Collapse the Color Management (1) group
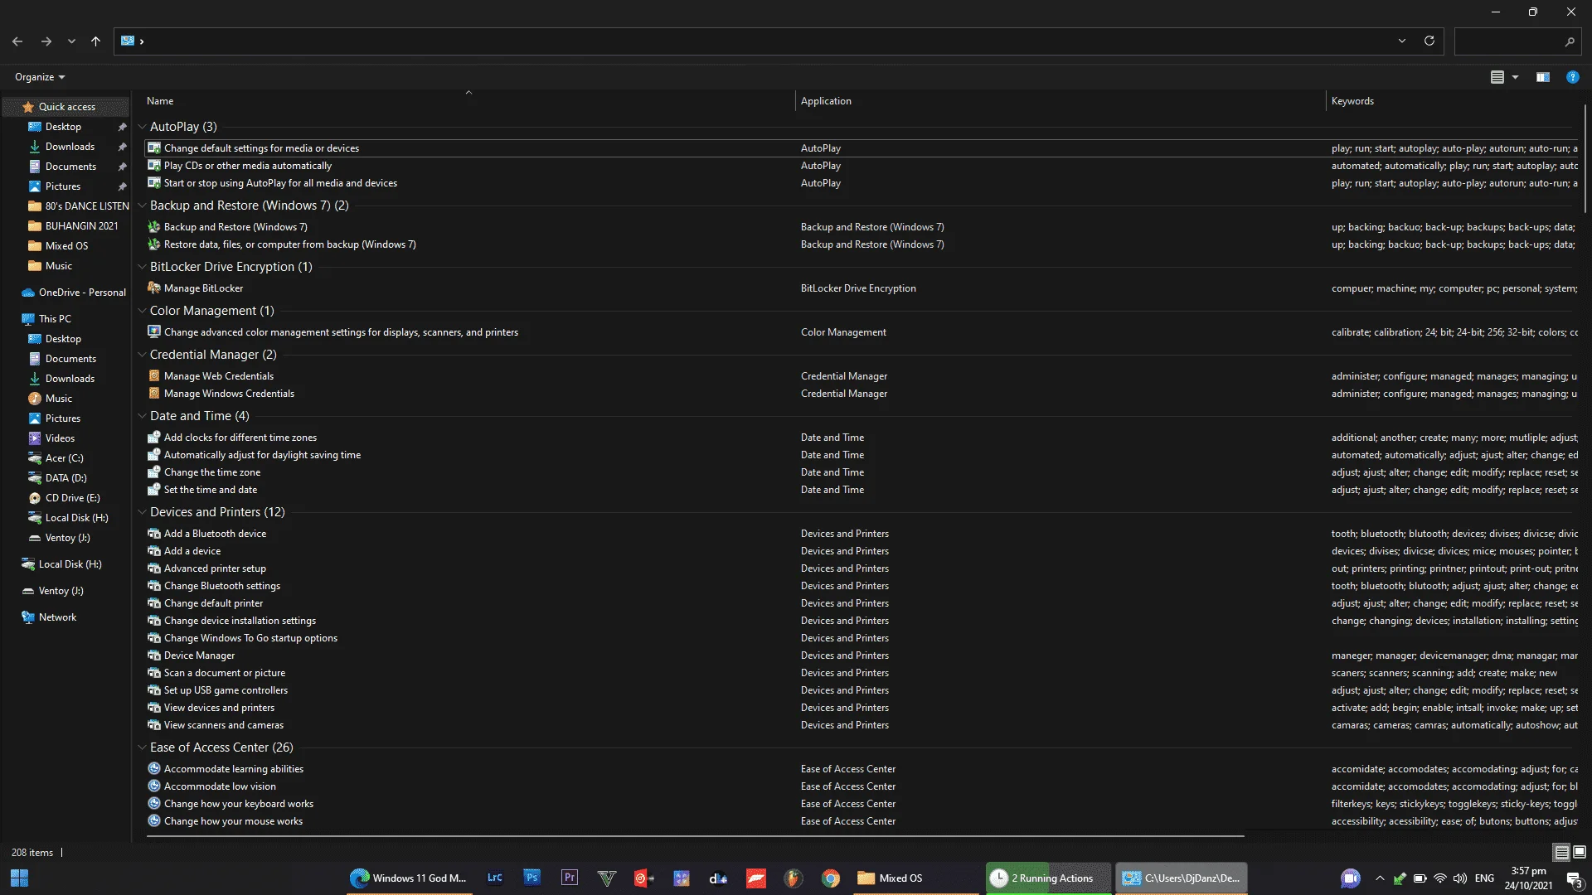Screen dimensions: 1592x895 [142, 311]
